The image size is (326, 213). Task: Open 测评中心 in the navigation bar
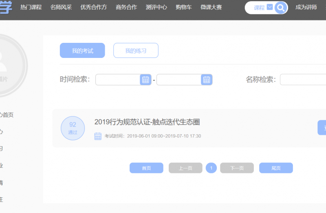coord(156,7)
